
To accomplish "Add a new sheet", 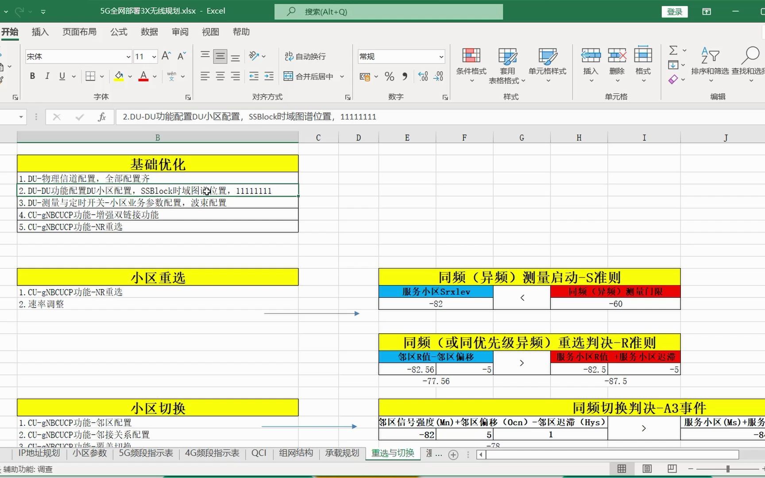I will pyautogui.click(x=453, y=455).
